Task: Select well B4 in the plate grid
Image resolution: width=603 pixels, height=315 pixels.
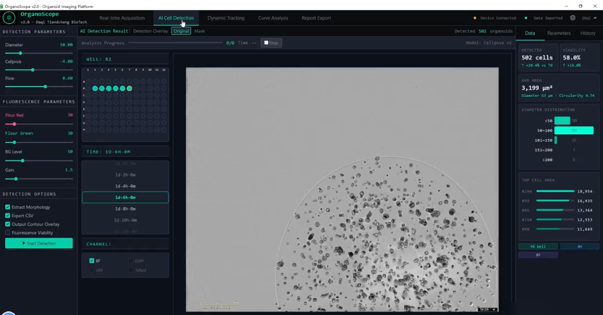Action: (109, 88)
